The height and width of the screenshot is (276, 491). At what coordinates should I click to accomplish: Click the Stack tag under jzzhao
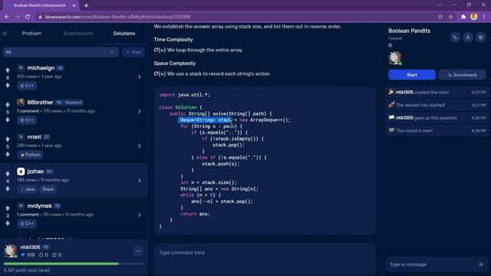[48, 189]
